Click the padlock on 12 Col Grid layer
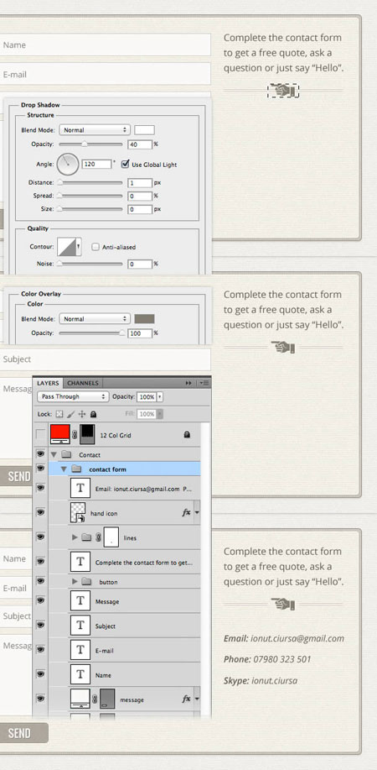 (x=186, y=435)
